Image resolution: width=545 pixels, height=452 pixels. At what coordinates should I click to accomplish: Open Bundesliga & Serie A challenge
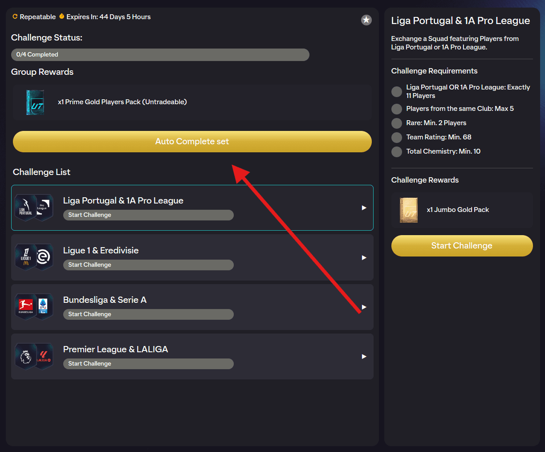(x=192, y=307)
